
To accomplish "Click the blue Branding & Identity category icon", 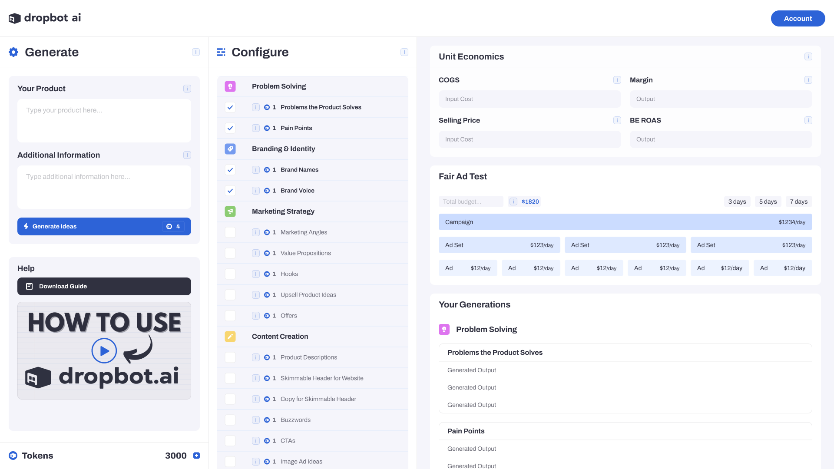I will [x=230, y=149].
